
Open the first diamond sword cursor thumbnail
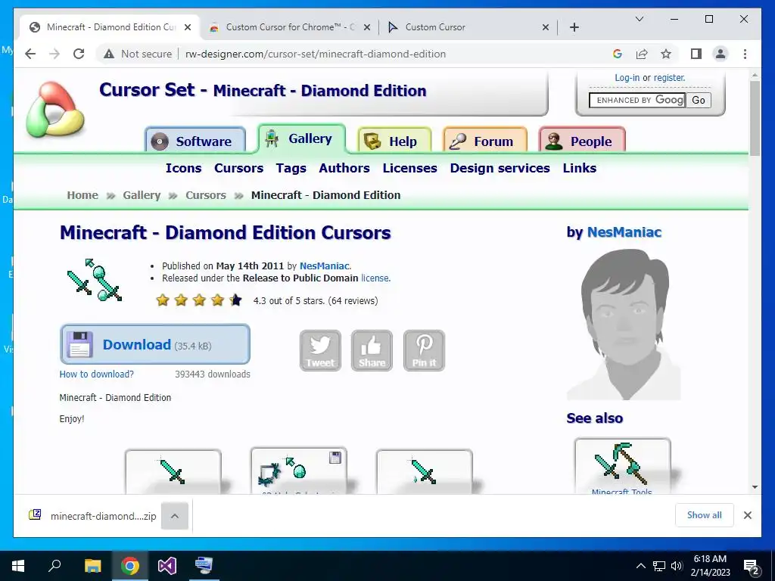173,471
